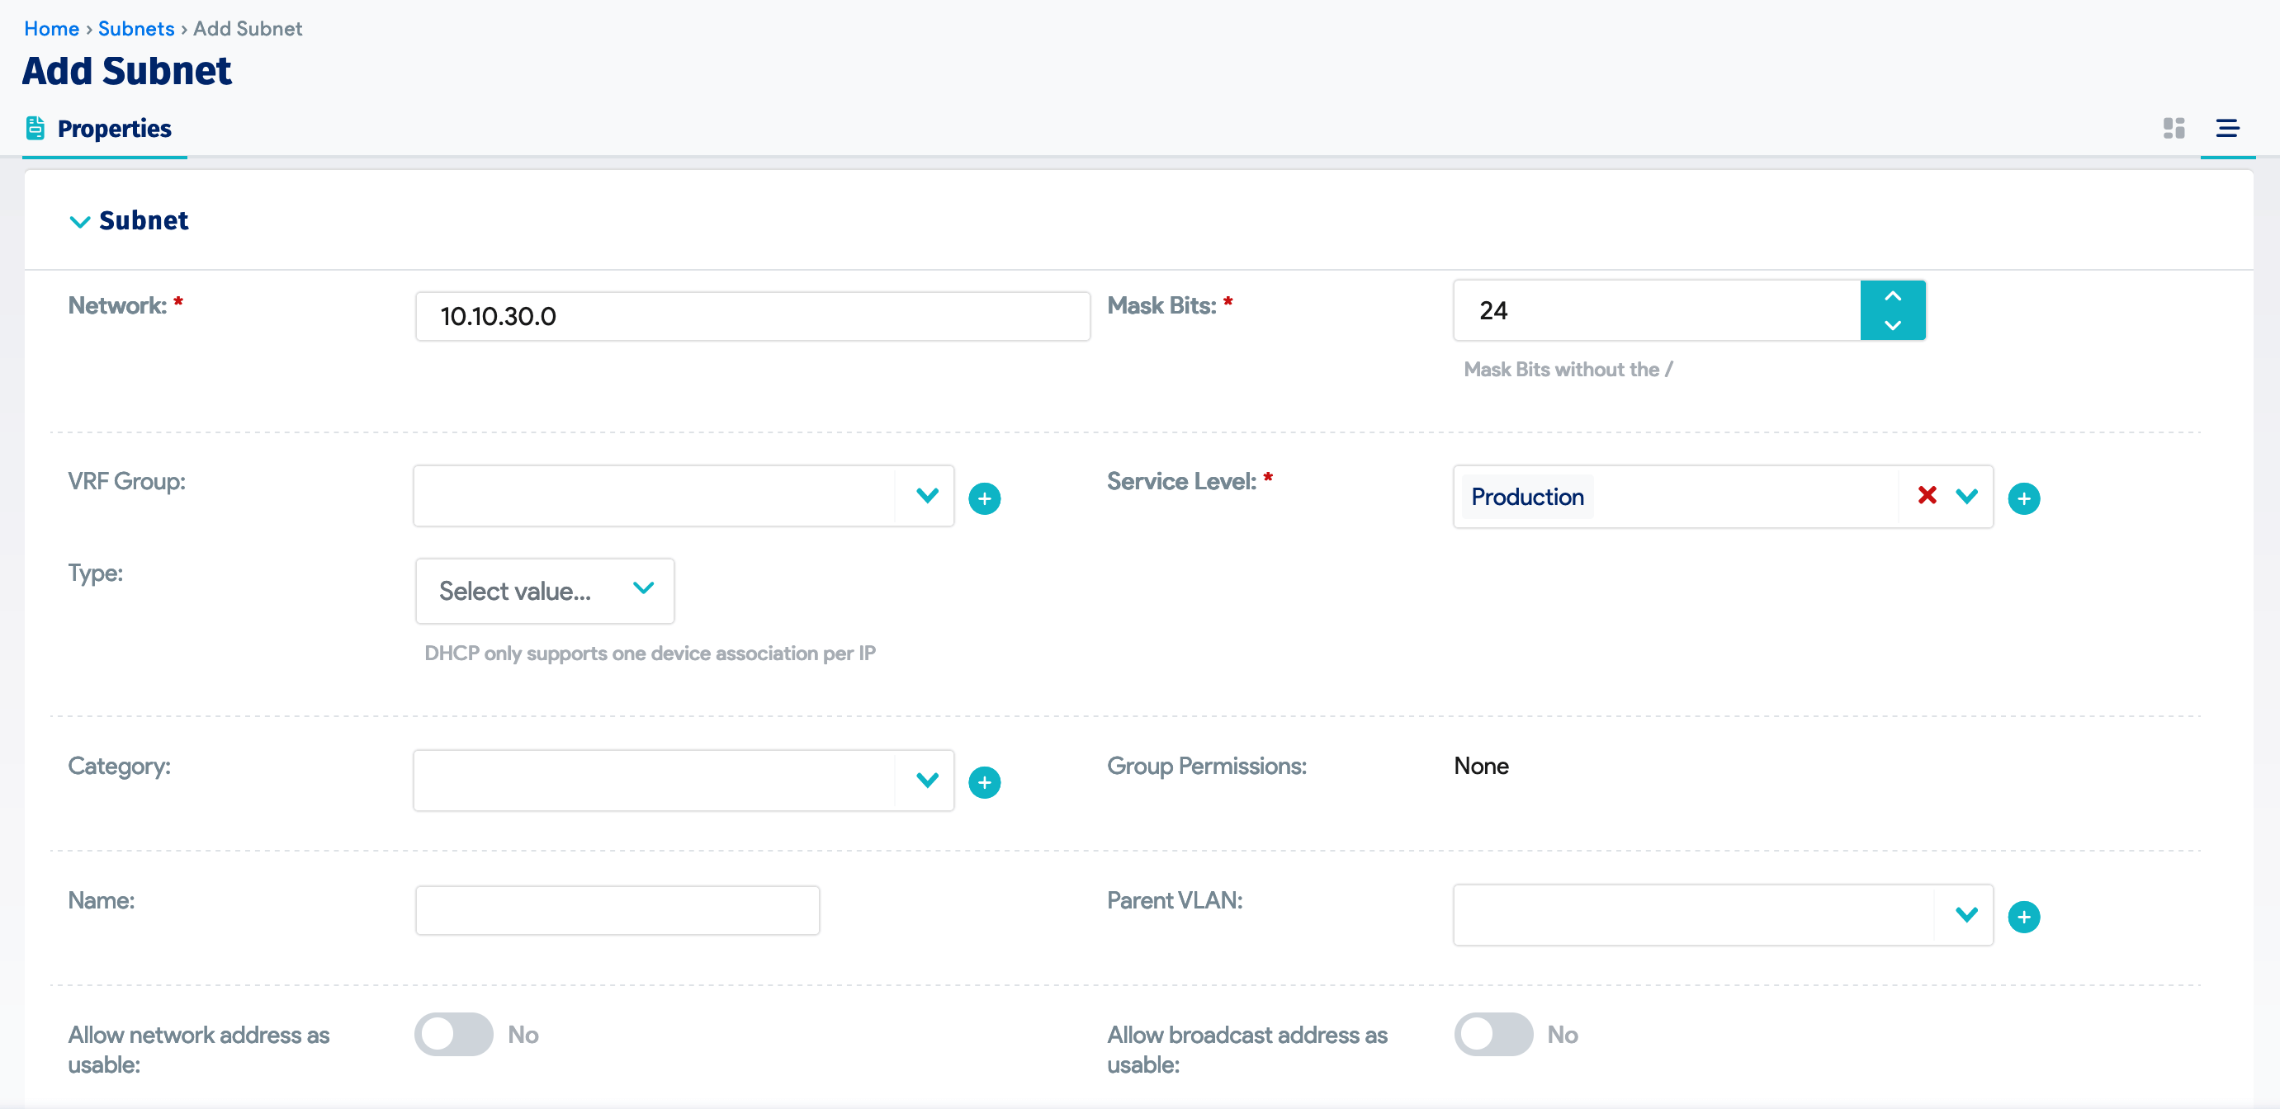Open the hamburger menu icon top right
Image resolution: width=2280 pixels, height=1109 pixels.
[2229, 129]
